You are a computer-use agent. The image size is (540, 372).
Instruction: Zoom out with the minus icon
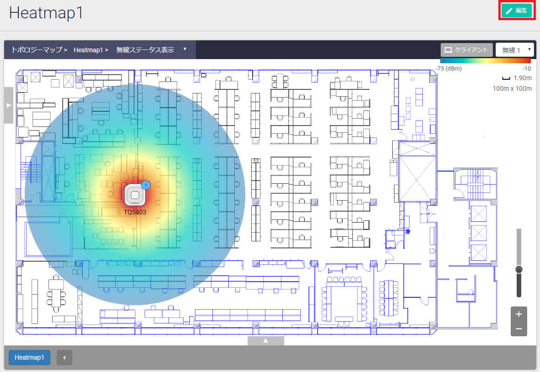click(518, 328)
